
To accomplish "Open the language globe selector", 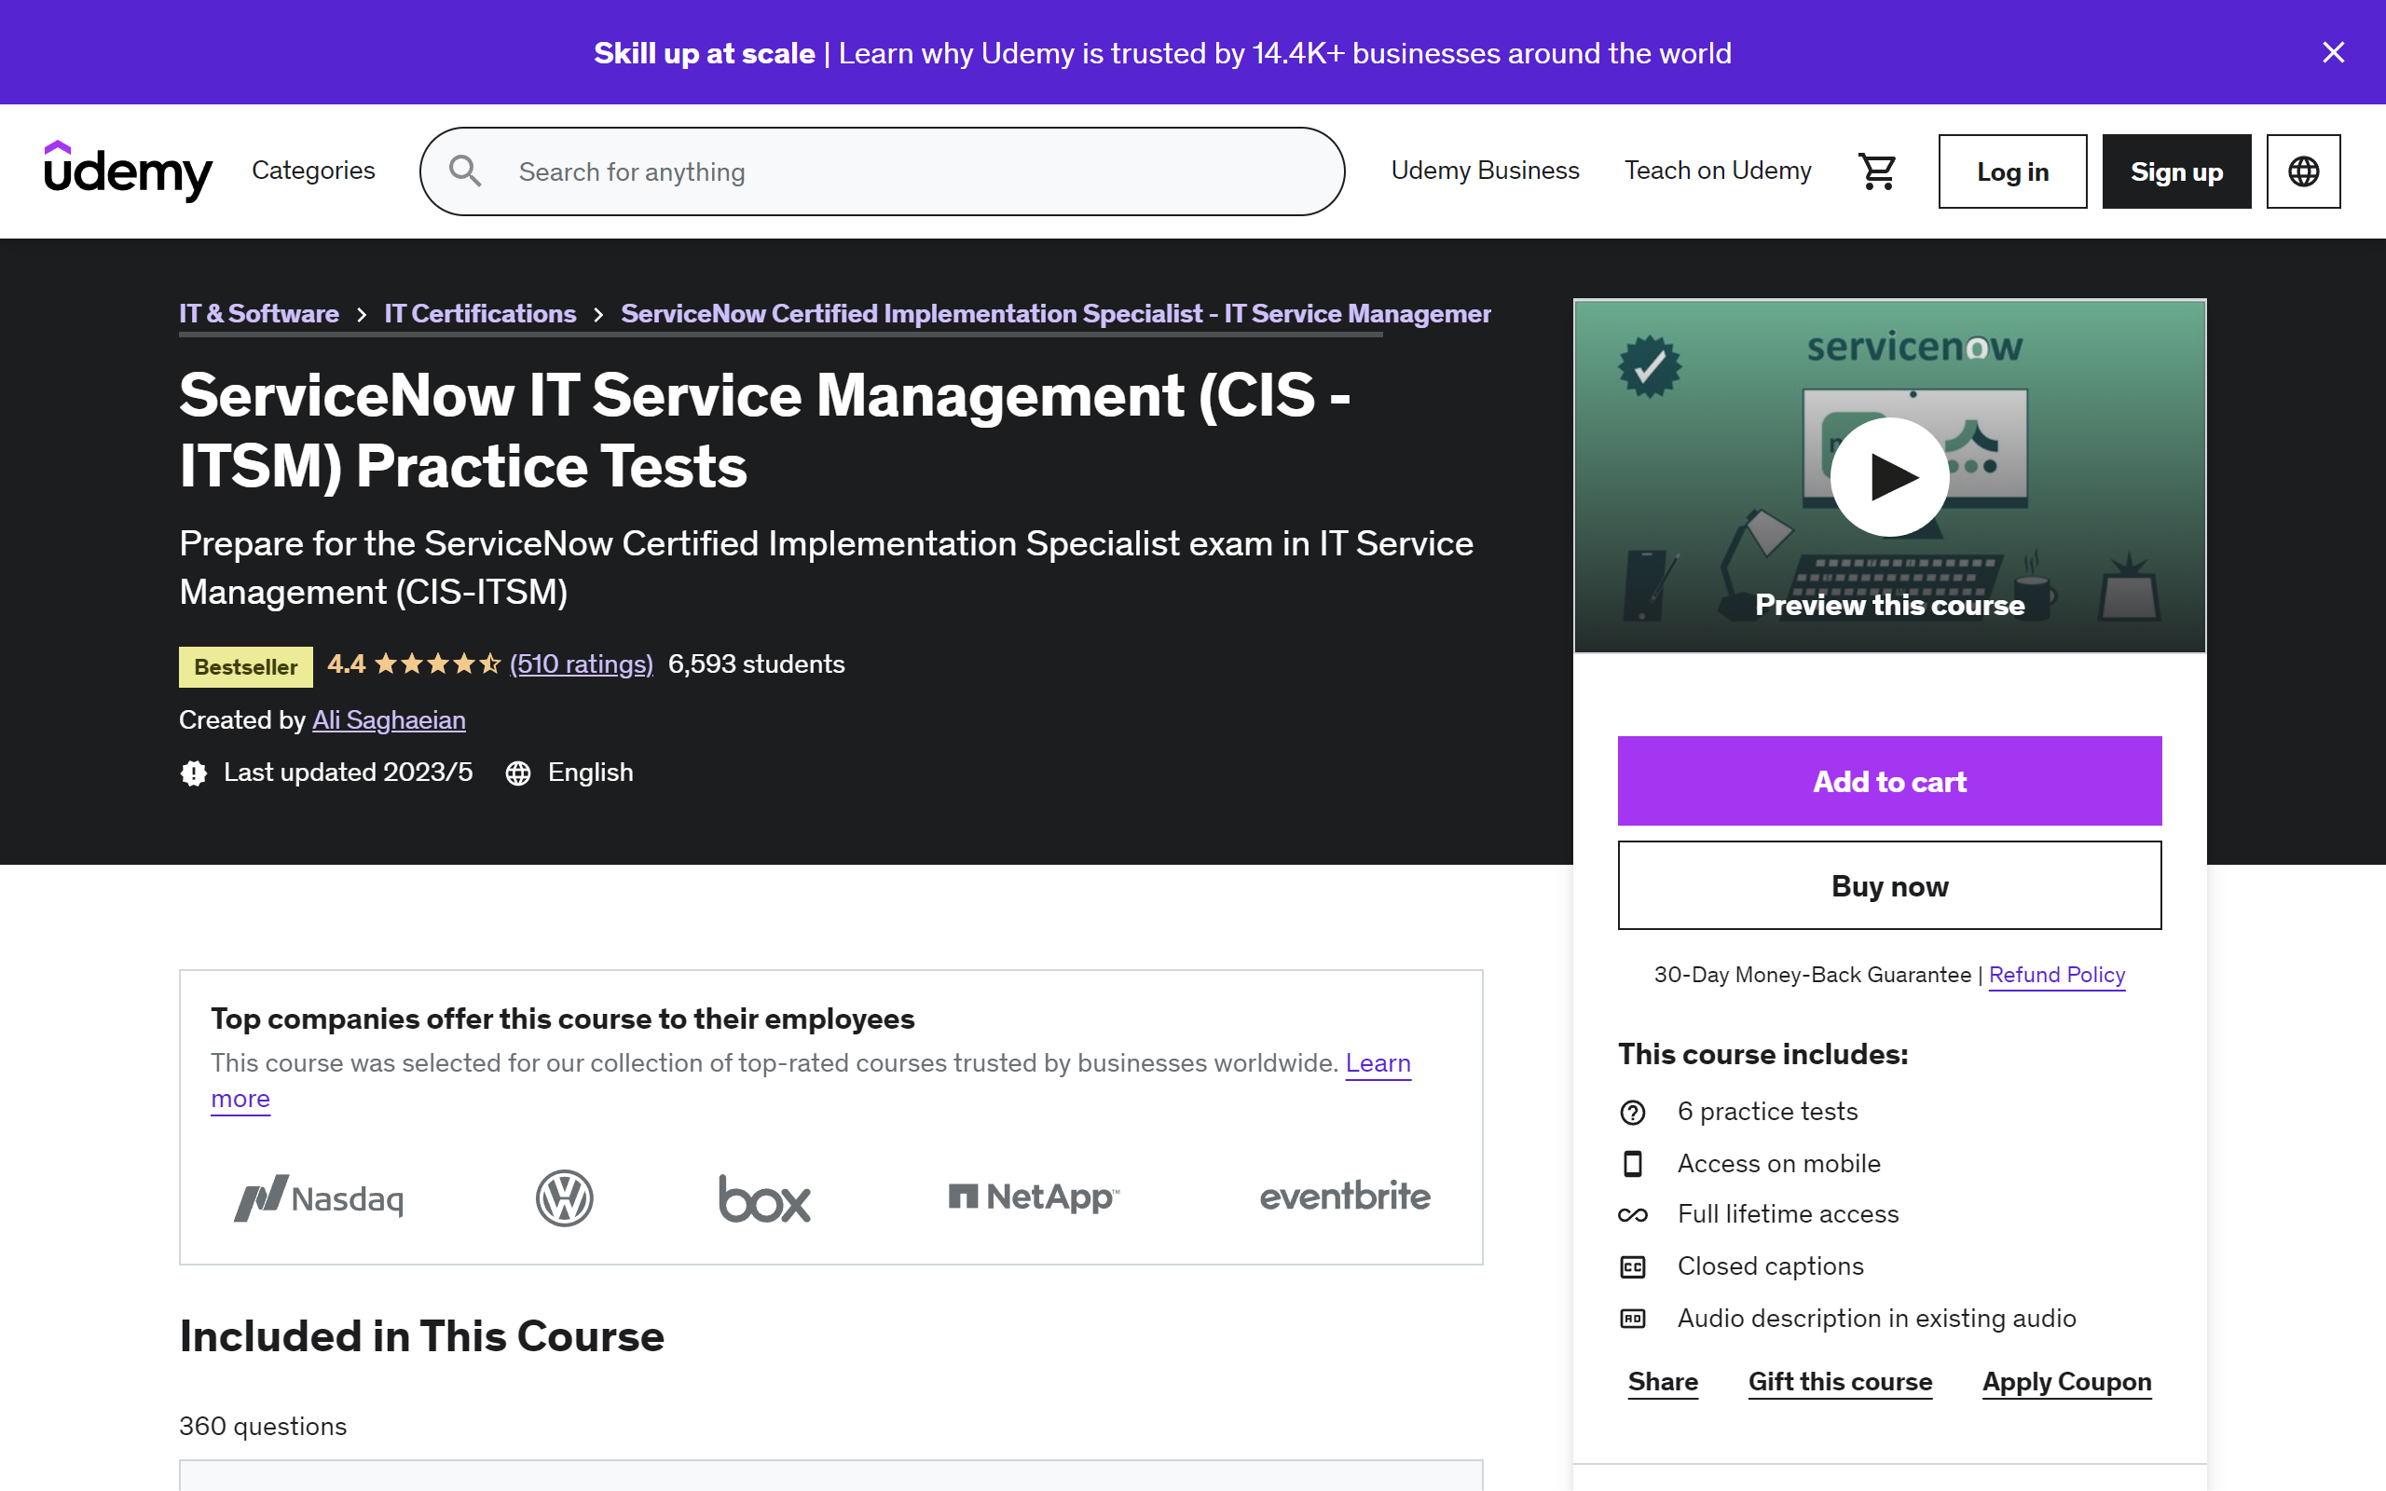I will (2303, 171).
